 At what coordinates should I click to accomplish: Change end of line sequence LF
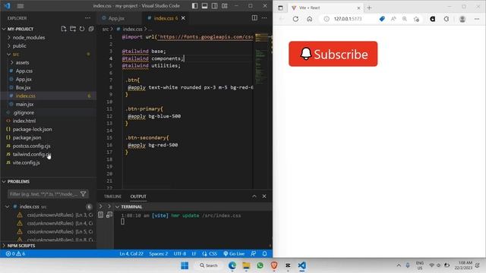[194, 254]
